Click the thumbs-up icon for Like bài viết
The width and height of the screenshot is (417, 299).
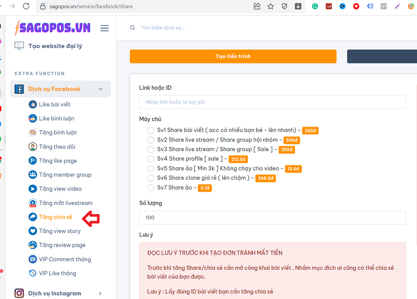click(32, 104)
